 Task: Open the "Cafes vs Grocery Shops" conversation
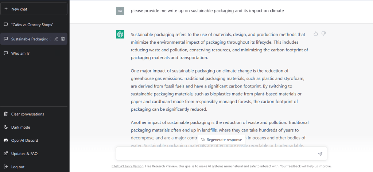click(x=32, y=25)
